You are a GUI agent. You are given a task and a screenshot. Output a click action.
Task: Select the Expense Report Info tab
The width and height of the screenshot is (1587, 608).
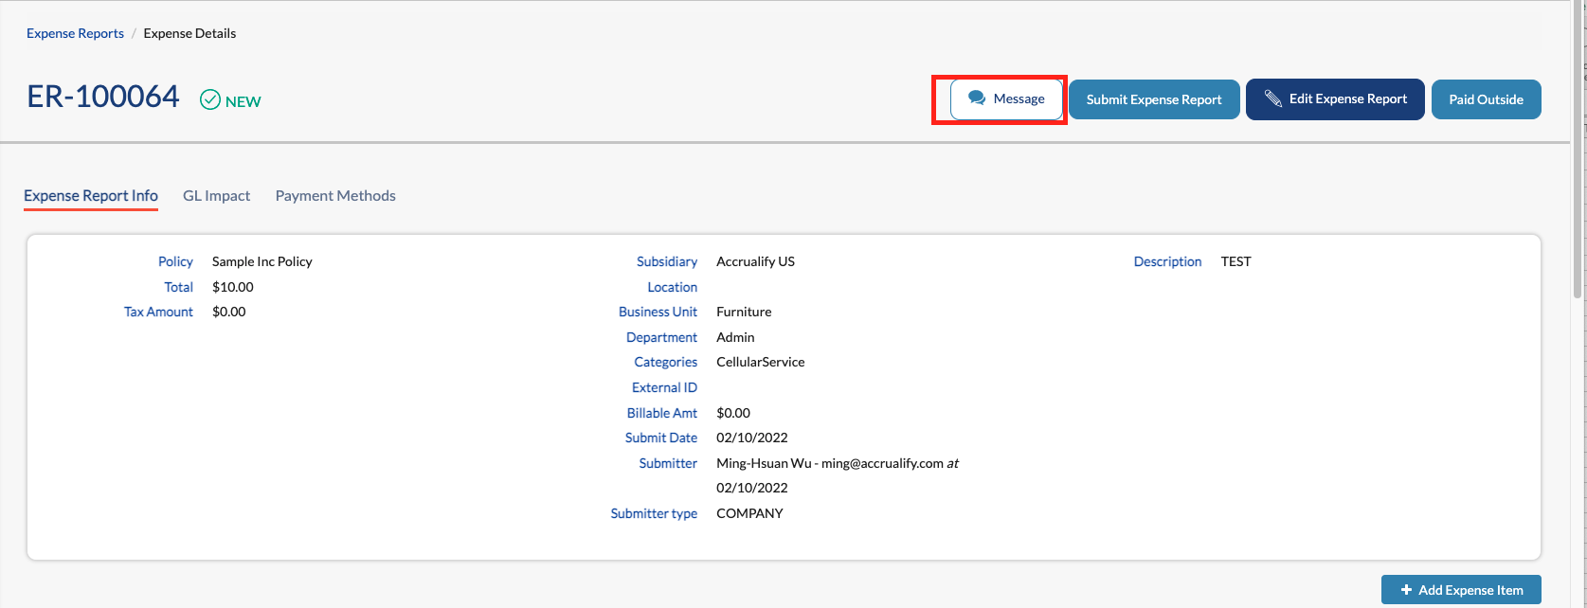pyautogui.click(x=91, y=196)
